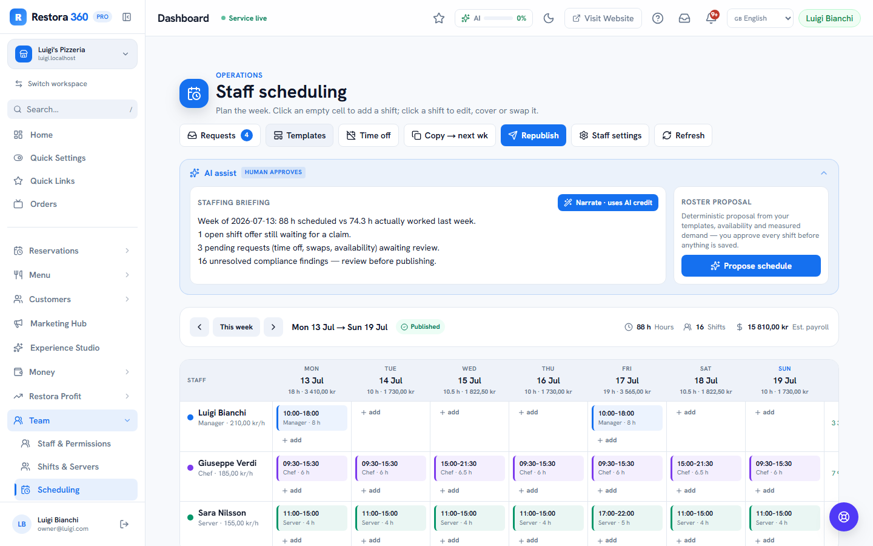Expand Luigi's Pizzeria workspace selector
873x546 pixels.
click(x=72, y=54)
